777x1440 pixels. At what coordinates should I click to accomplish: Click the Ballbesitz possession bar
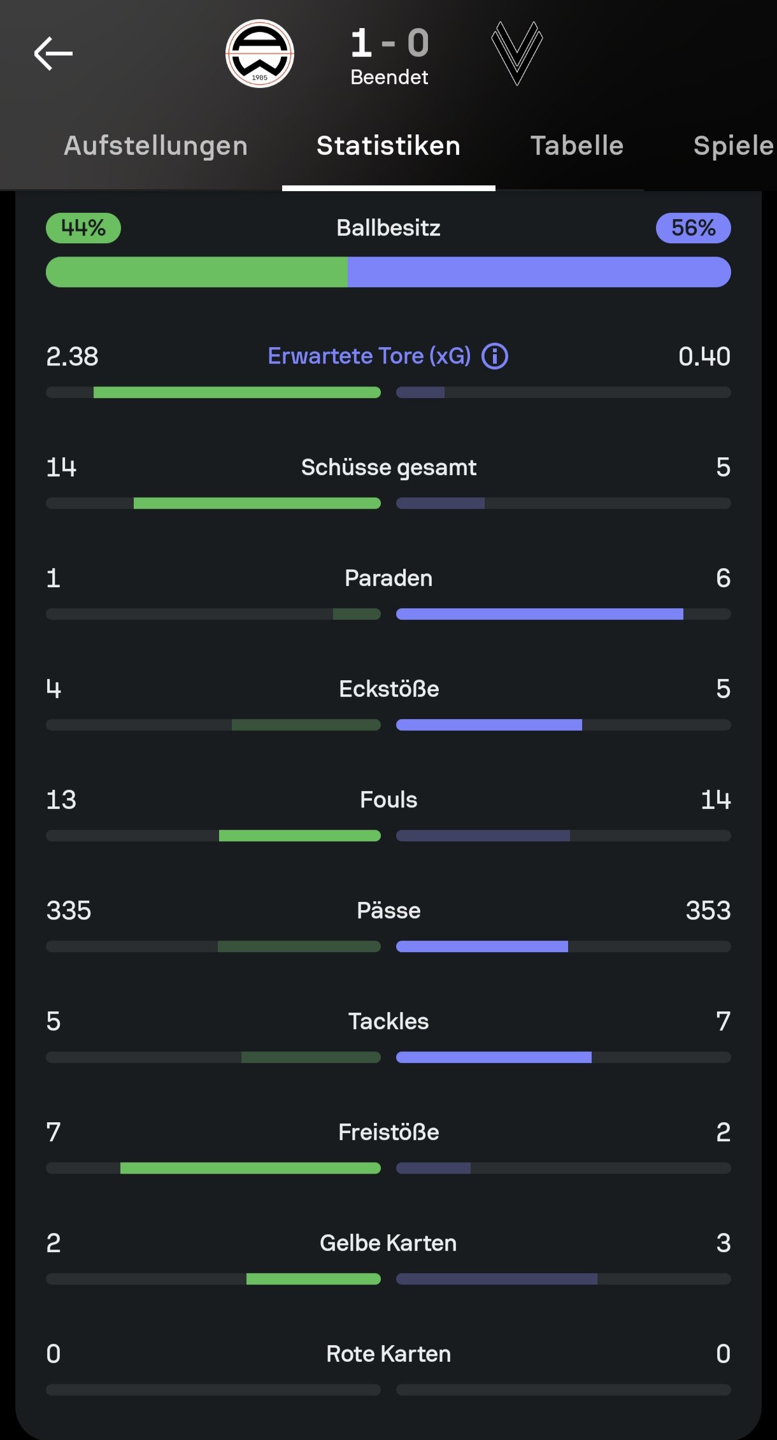coord(388,272)
